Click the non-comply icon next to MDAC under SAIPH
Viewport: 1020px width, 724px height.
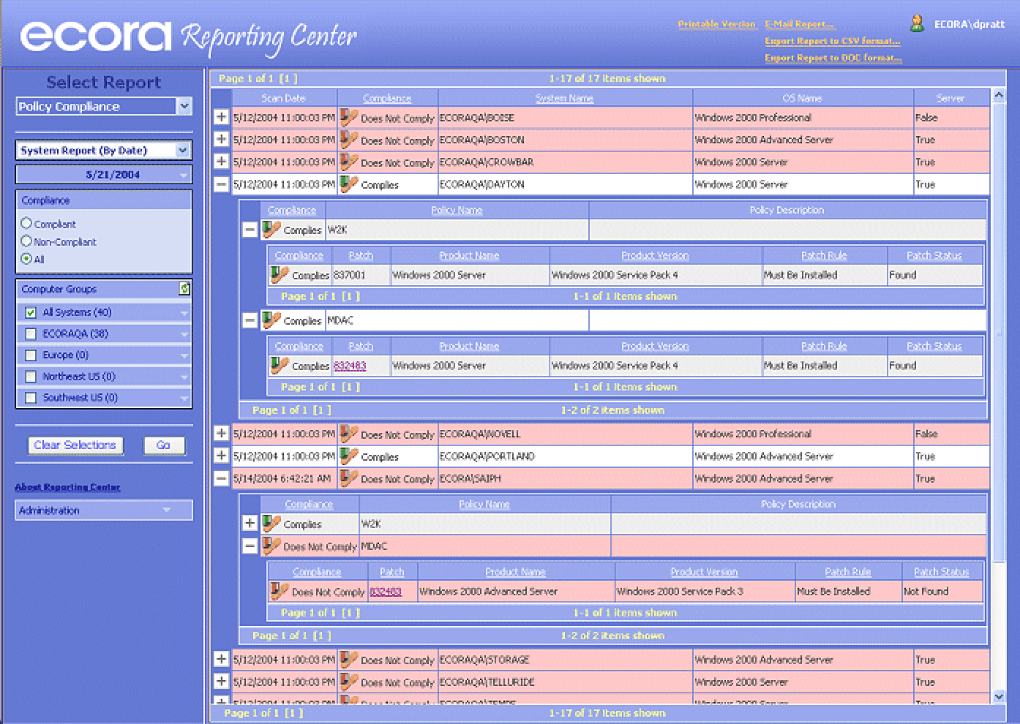point(271,546)
